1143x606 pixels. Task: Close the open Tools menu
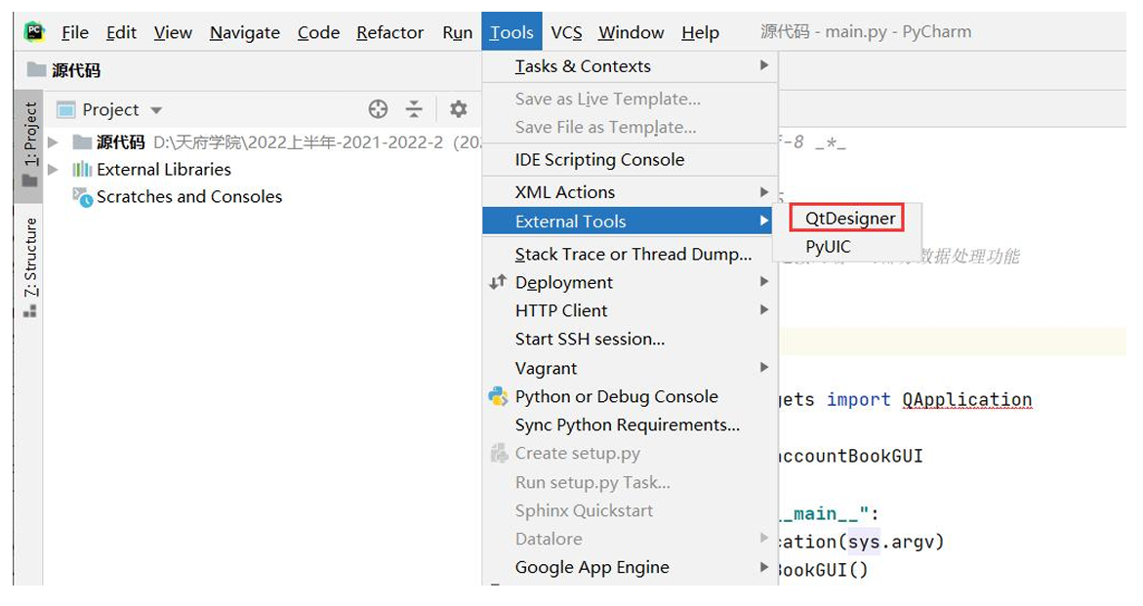511,33
